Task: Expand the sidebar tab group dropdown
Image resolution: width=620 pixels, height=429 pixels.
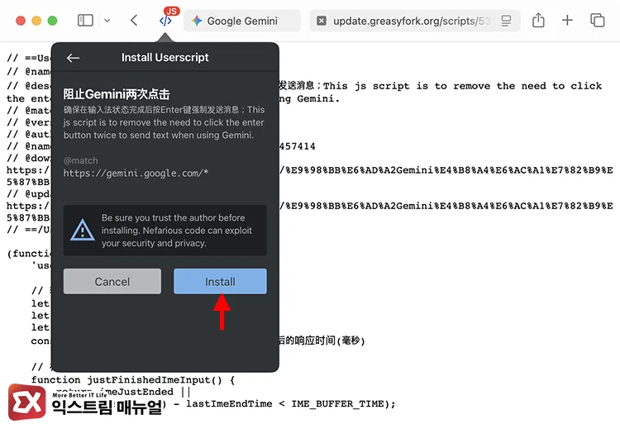Action: 107,20
